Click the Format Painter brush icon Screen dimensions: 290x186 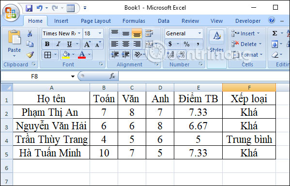(30, 55)
